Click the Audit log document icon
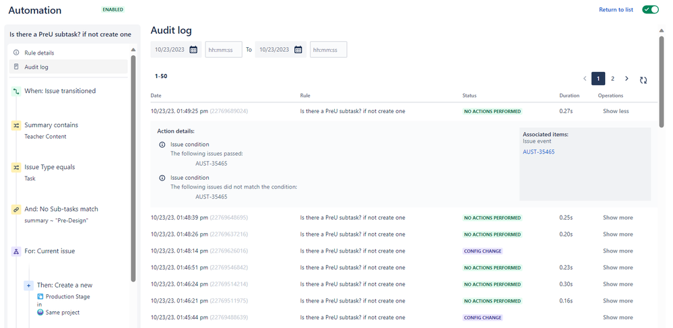 click(x=16, y=67)
